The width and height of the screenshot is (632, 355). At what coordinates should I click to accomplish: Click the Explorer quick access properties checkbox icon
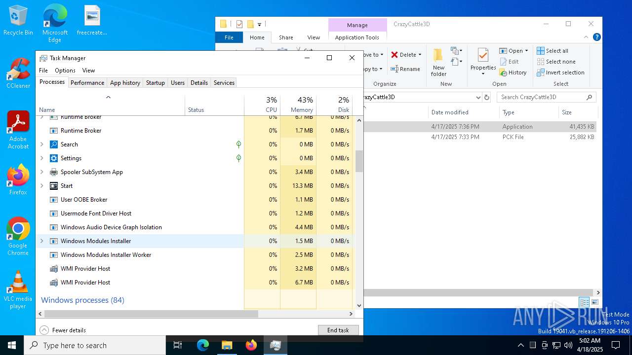pos(239,24)
